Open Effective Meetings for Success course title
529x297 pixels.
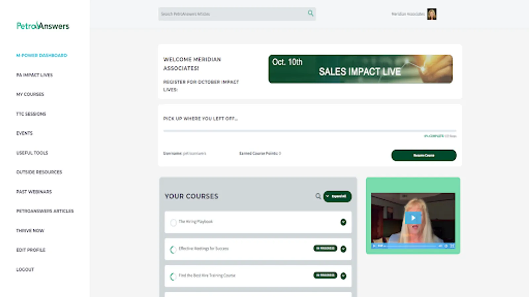(x=204, y=248)
